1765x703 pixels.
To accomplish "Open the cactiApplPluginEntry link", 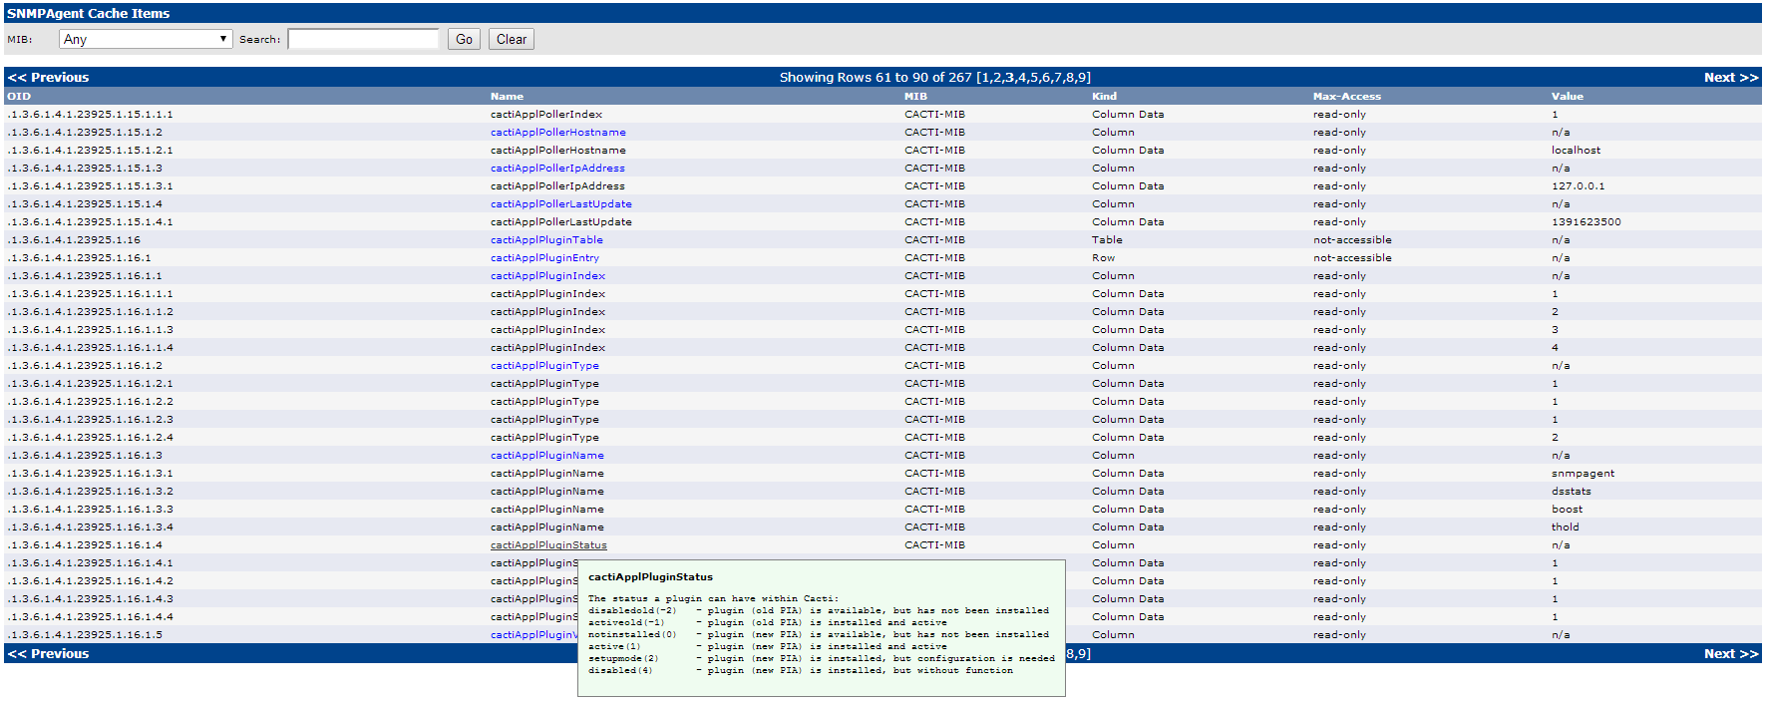I will (544, 258).
